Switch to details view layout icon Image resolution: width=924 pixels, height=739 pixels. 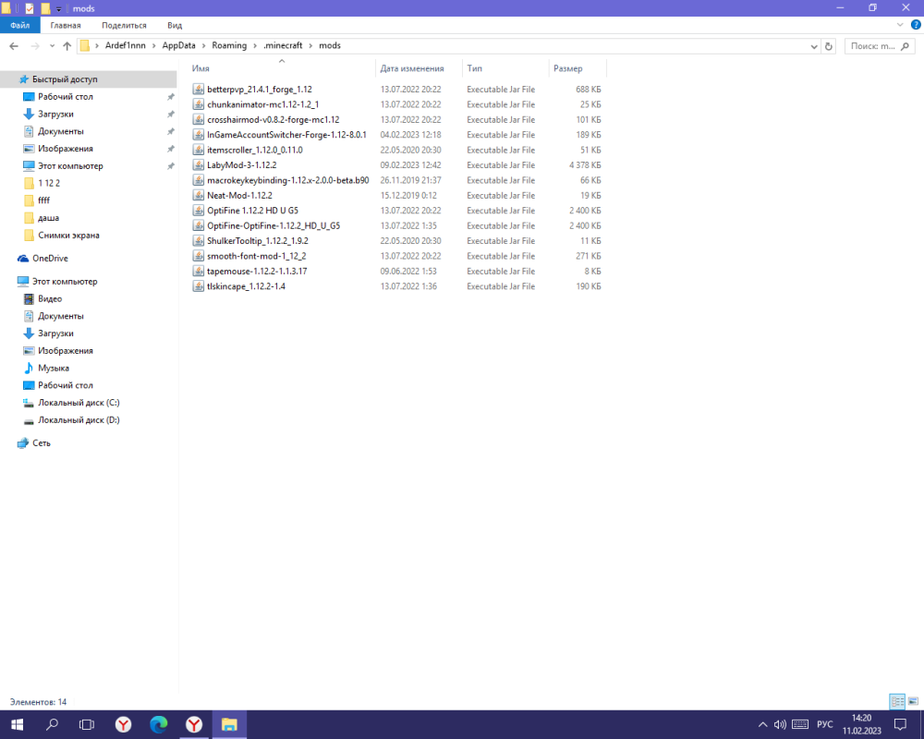(897, 701)
